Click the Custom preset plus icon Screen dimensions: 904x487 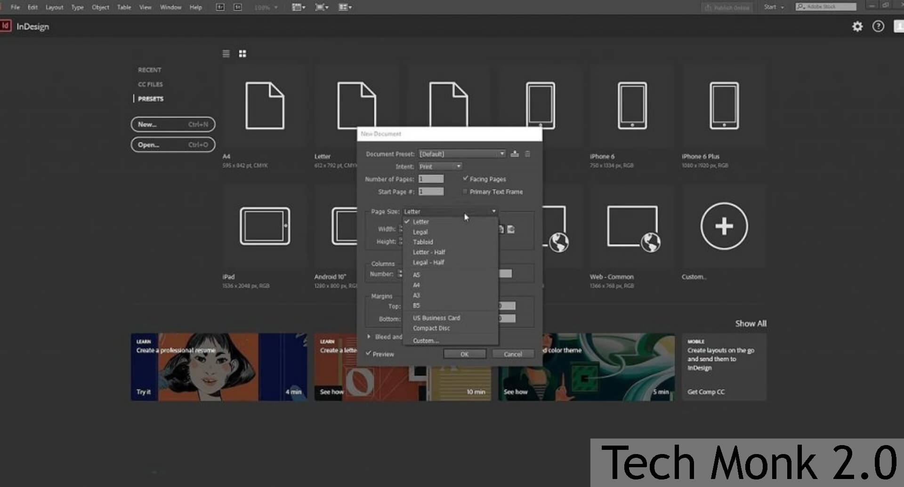(x=724, y=226)
